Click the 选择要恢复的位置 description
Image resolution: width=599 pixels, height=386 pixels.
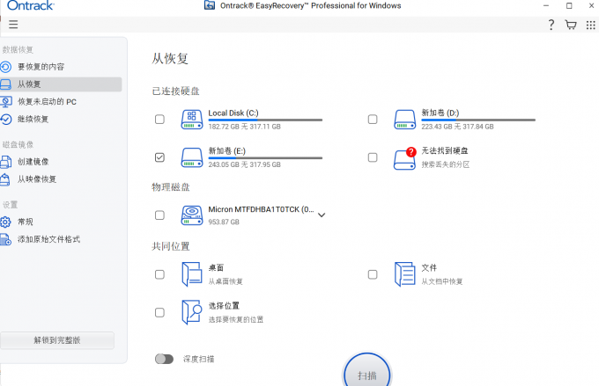236,320
